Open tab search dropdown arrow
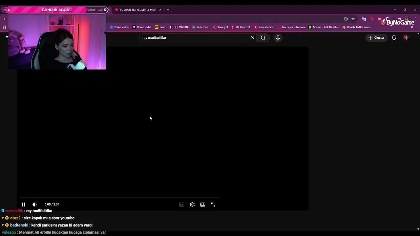The height and width of the screenshot is (236, 420). click(x=4, y=10)
